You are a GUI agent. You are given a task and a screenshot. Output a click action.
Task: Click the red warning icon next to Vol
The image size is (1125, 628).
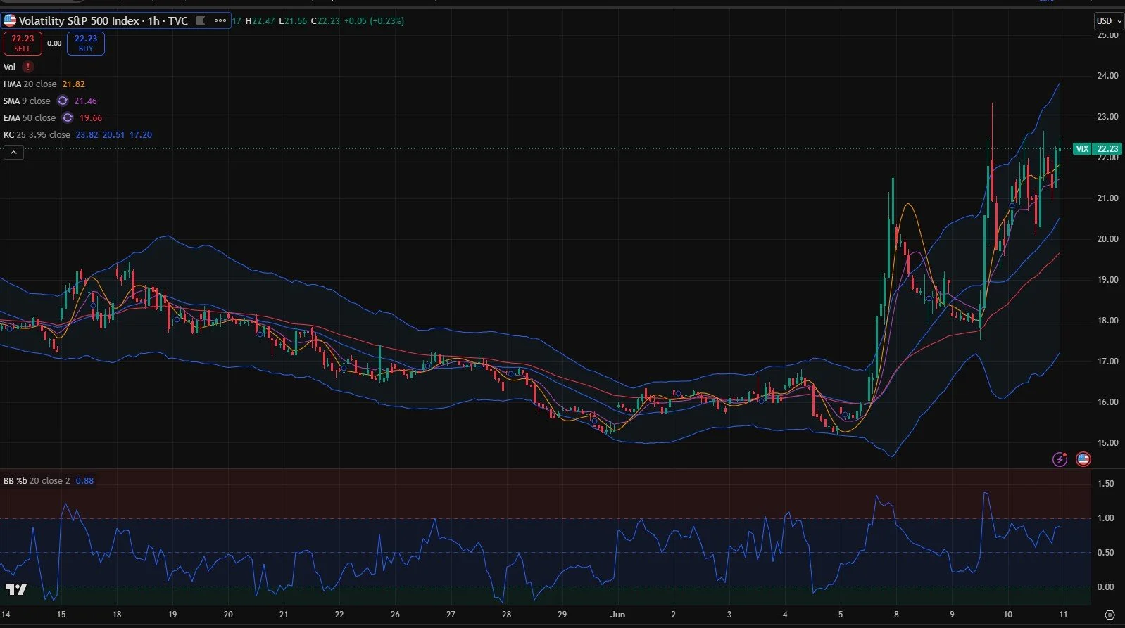[28, 67]
